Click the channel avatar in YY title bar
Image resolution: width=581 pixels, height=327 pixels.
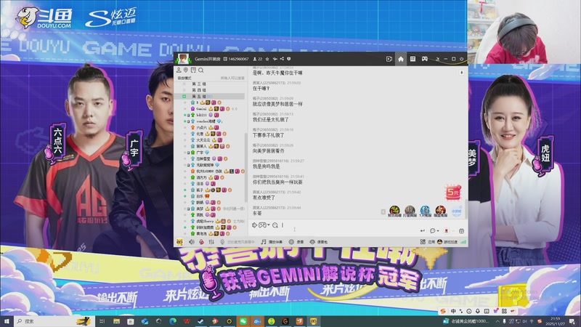[x=183, y=59]
